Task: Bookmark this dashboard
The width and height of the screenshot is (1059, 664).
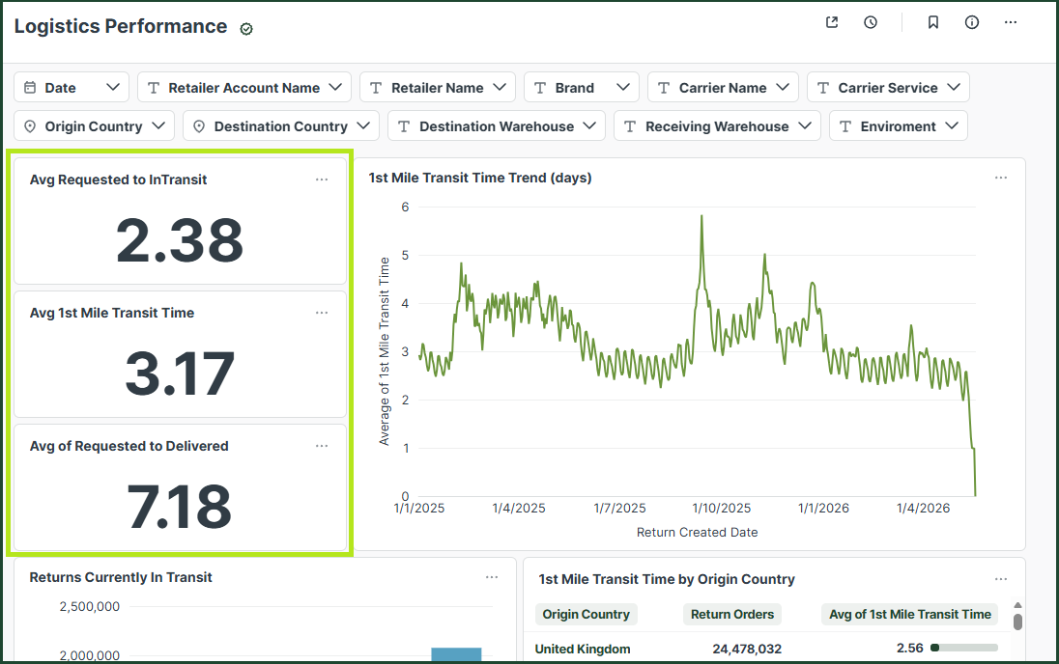Action: [933, 22]
